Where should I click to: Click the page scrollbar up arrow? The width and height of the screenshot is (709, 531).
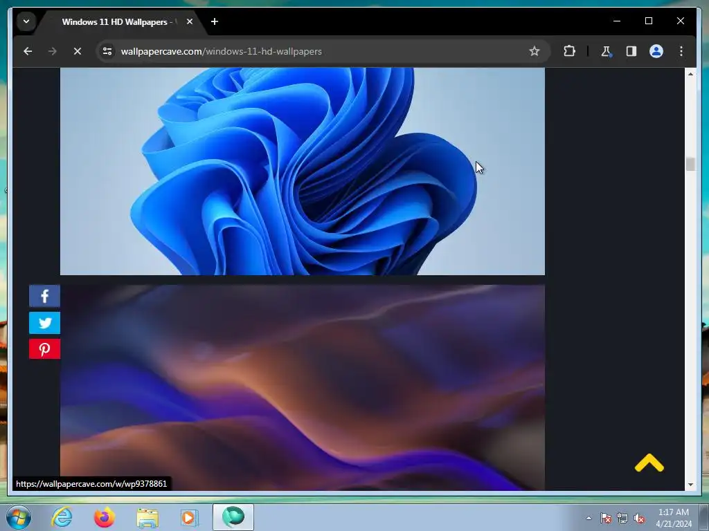point(690,73)
